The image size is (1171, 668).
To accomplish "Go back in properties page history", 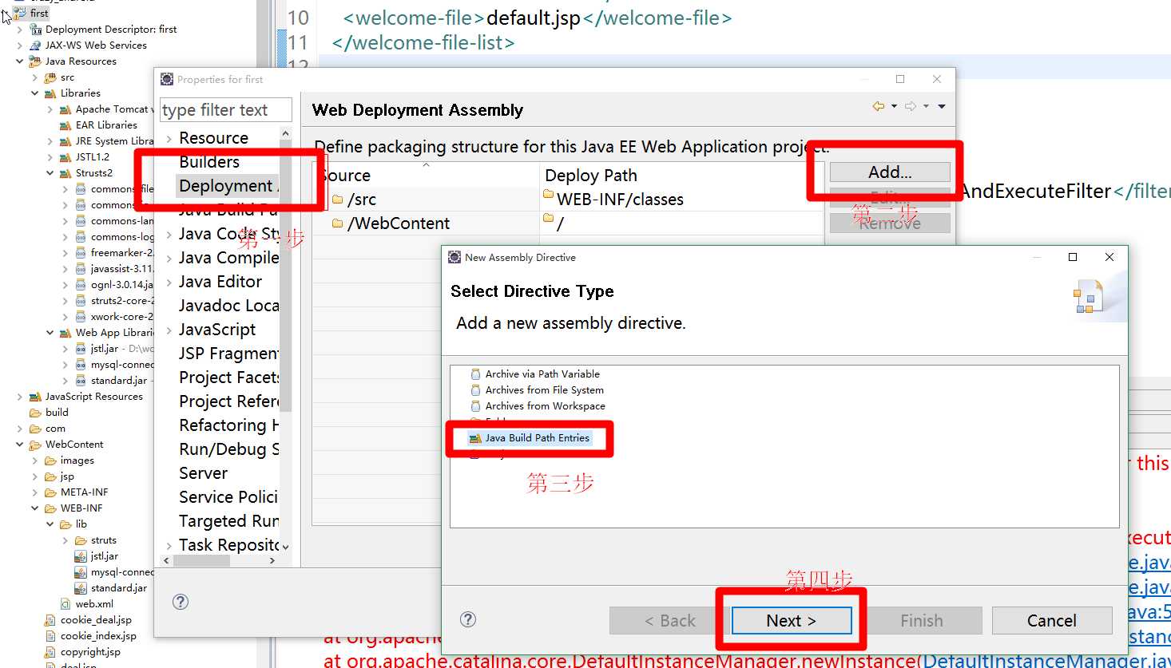I will point(878,106).
